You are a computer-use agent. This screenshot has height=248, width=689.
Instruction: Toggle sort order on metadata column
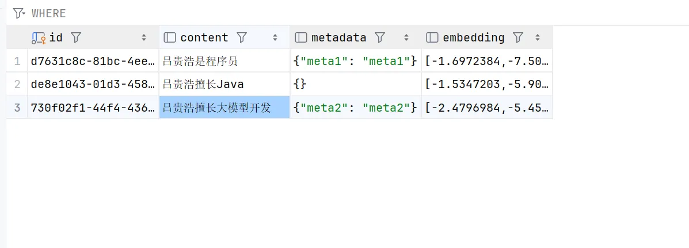(406, 37)
